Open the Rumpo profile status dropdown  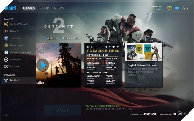tap(158, 10)
